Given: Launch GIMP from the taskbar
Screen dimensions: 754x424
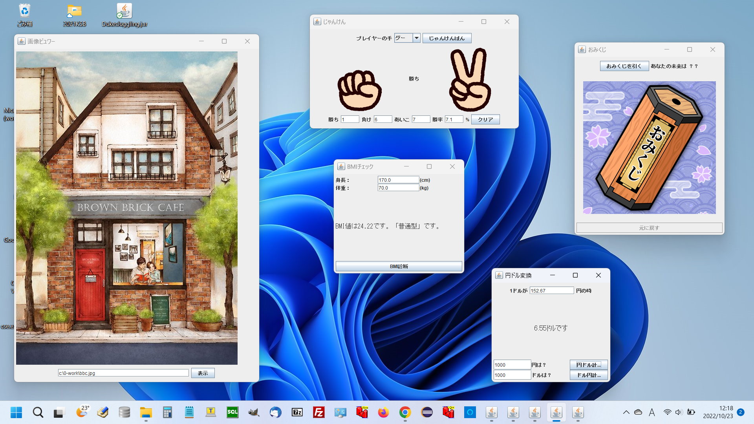Looking at the screenshot, I should pyautogui.click(x=254, y=412).
